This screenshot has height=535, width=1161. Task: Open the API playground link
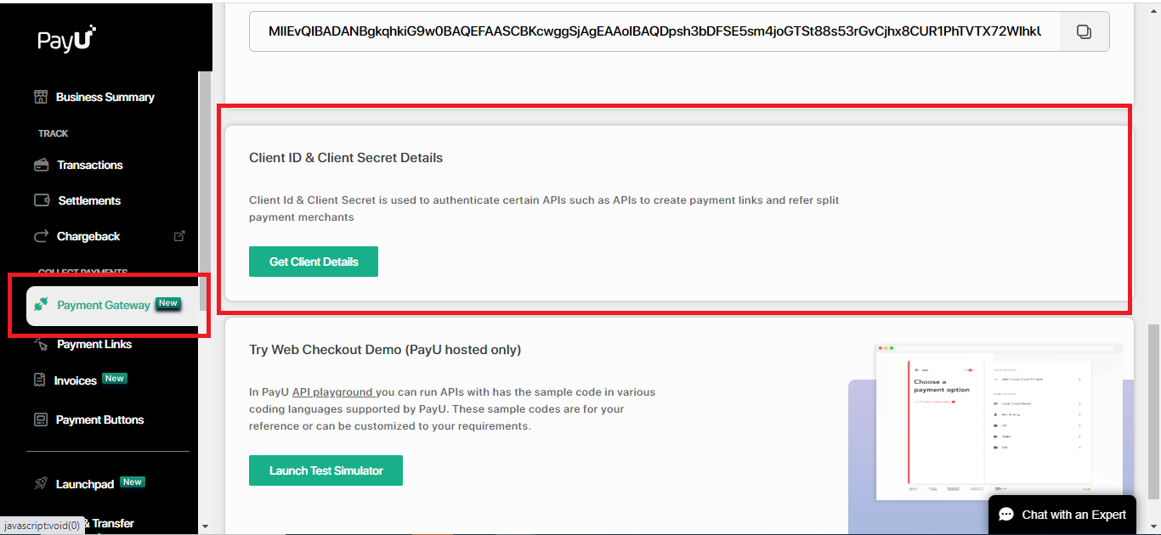(x=332, y=392)
